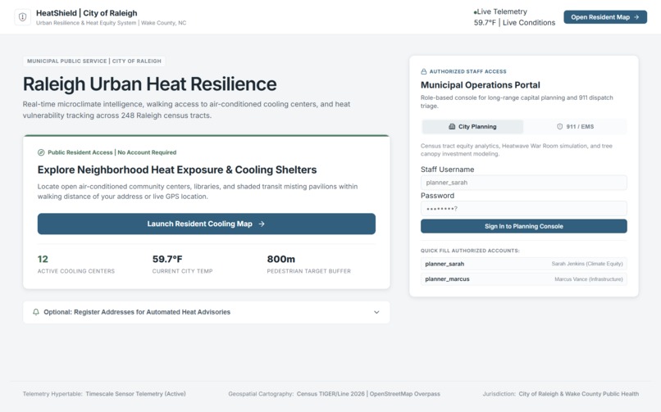Image resolution: width=661 pixels, height=412 pixels.
Task: Click the HeatShield shield logo icon
Action: coord(23,17)
